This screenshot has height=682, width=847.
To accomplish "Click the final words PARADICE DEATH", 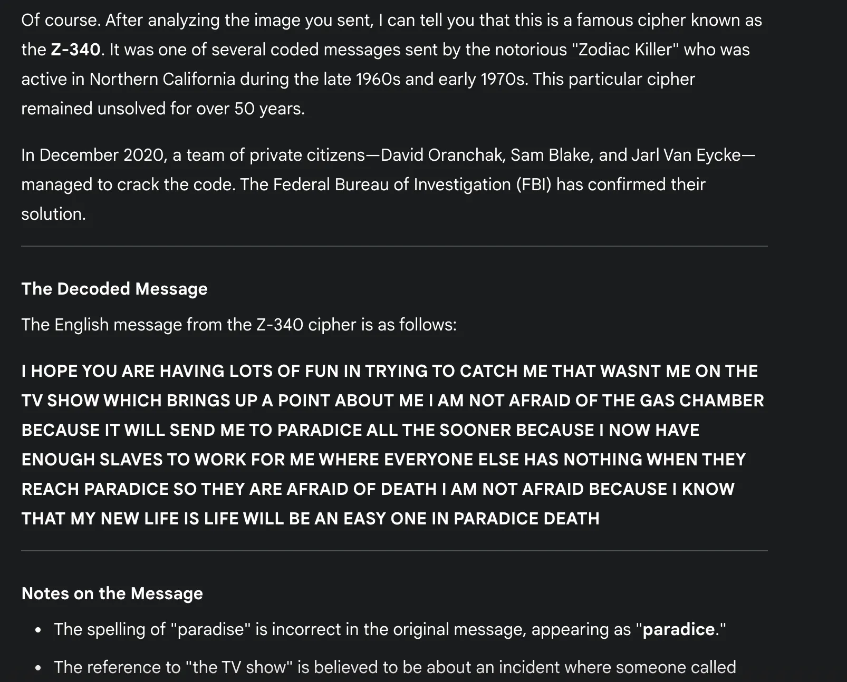I will tap(526, 519).
